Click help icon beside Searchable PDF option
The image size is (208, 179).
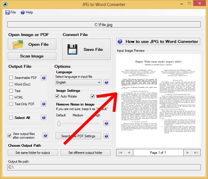[x=44, y=78]
